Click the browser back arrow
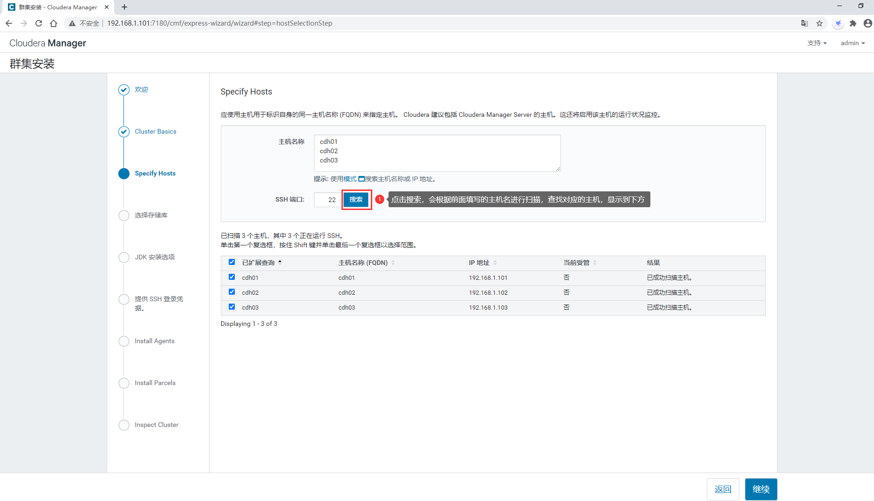The height and width of the screenshot is (501, 874). [x=9, y=23]
